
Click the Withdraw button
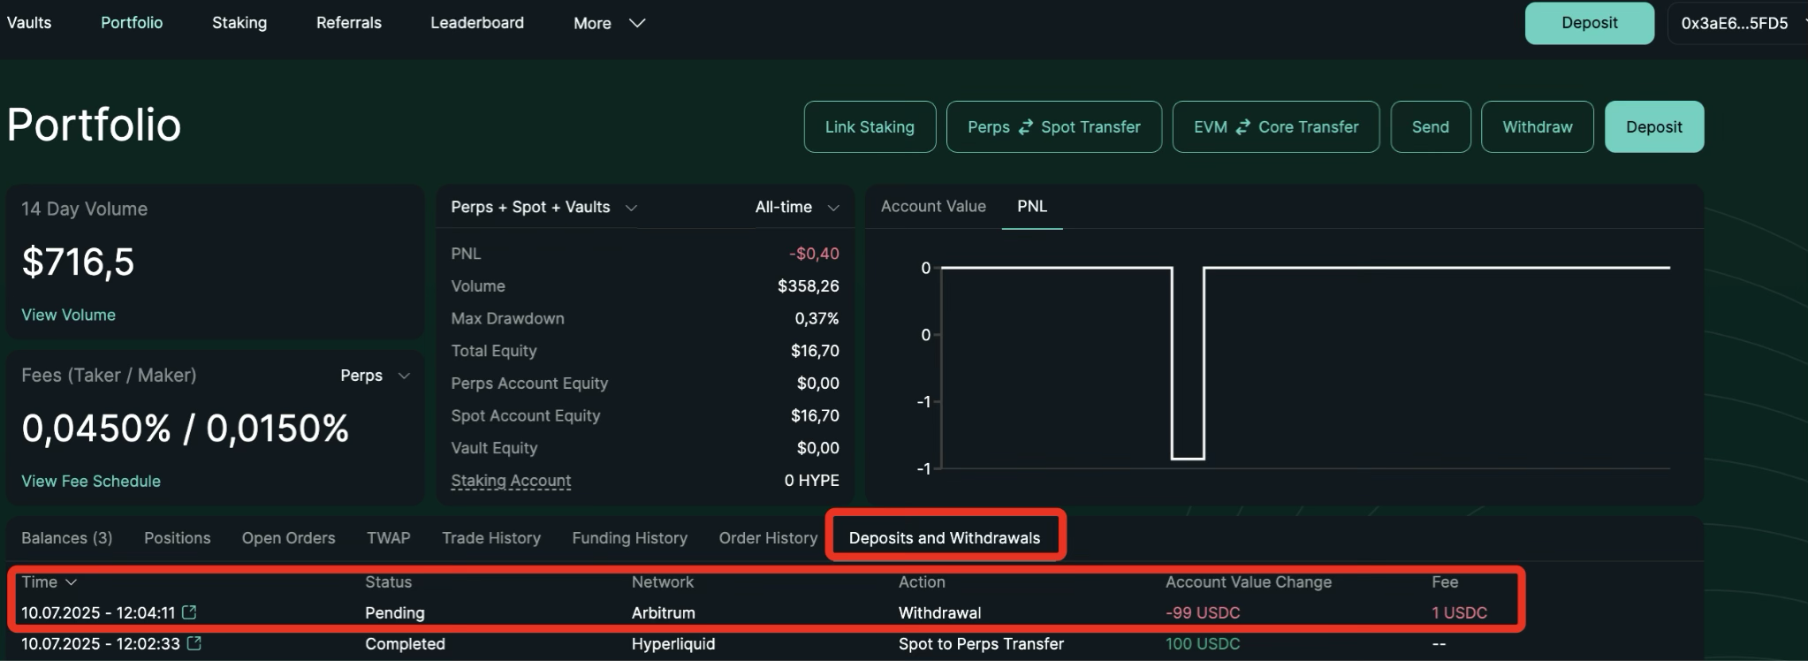(1537, 127)
